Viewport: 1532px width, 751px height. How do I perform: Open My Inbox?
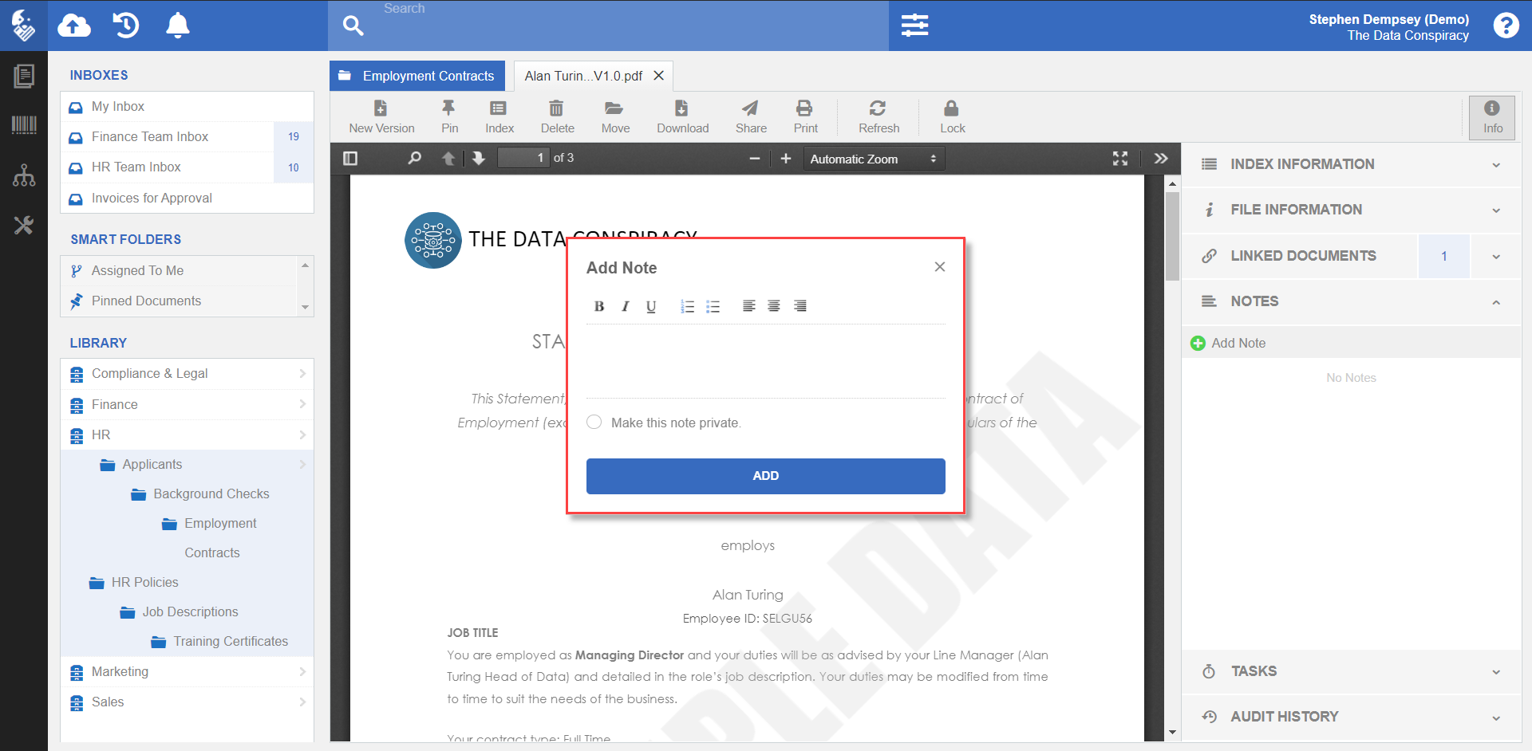coord(187,107)
